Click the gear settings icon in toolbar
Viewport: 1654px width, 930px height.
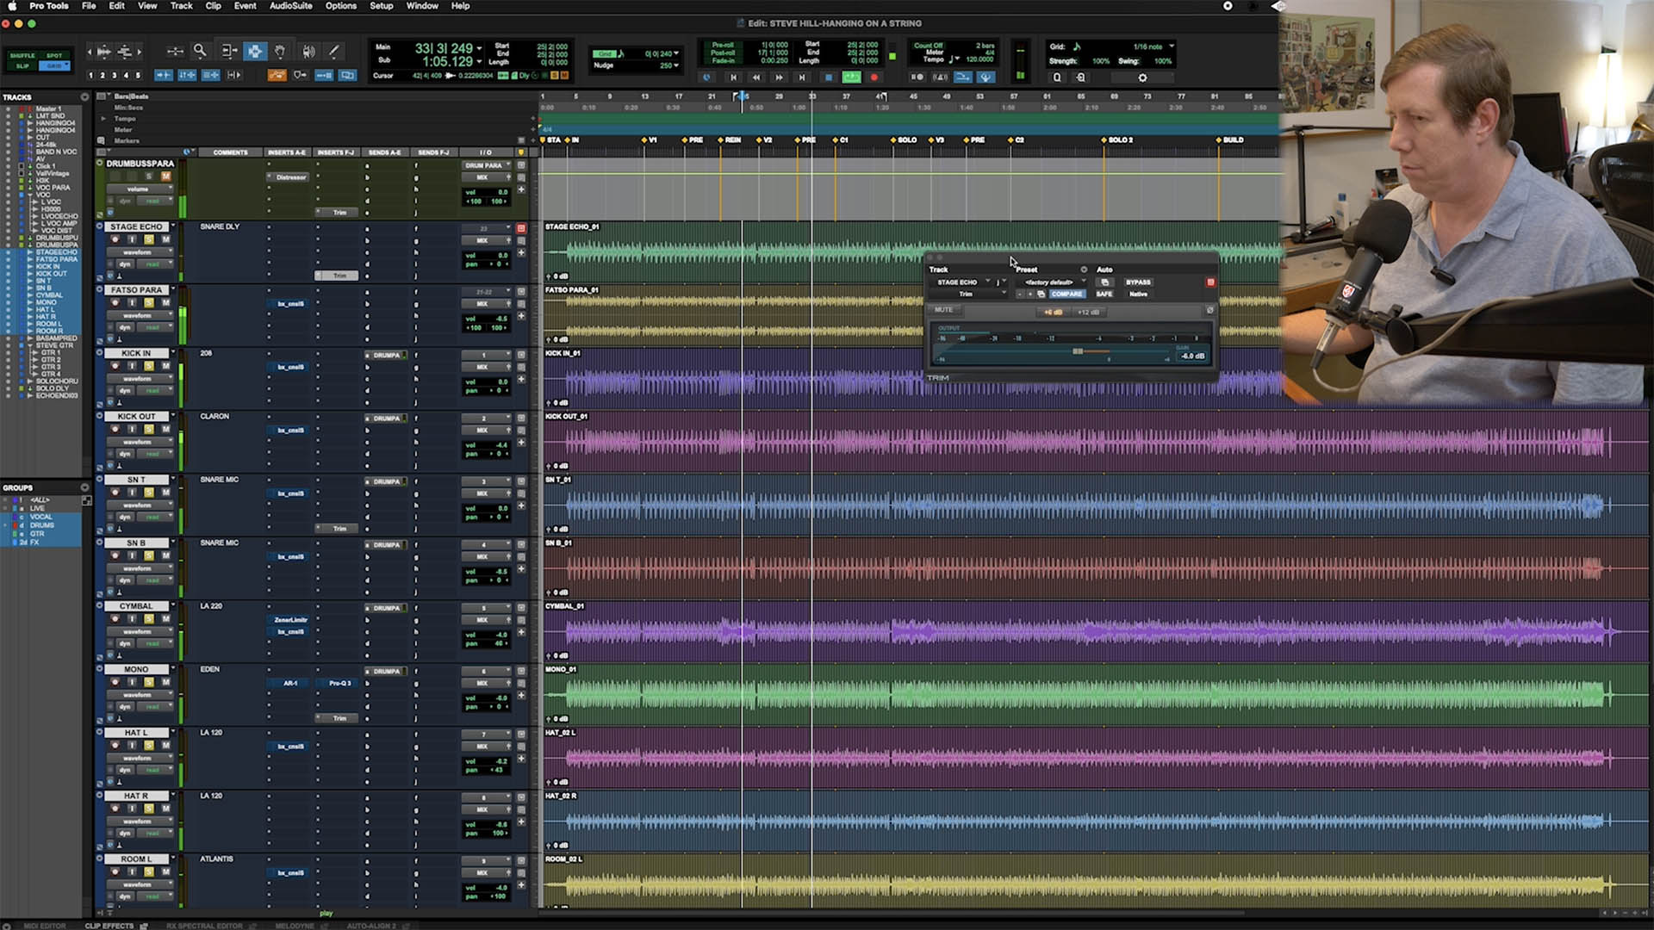[1142, 77]
